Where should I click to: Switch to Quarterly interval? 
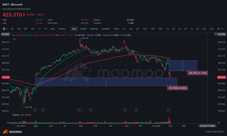tap(106, 29)
